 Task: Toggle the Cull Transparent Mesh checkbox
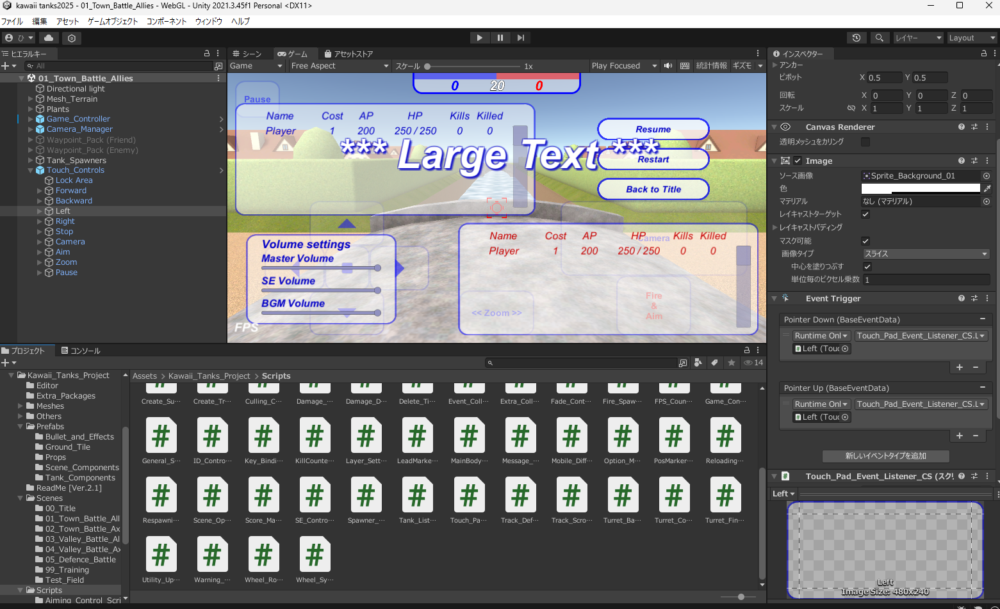865,142
